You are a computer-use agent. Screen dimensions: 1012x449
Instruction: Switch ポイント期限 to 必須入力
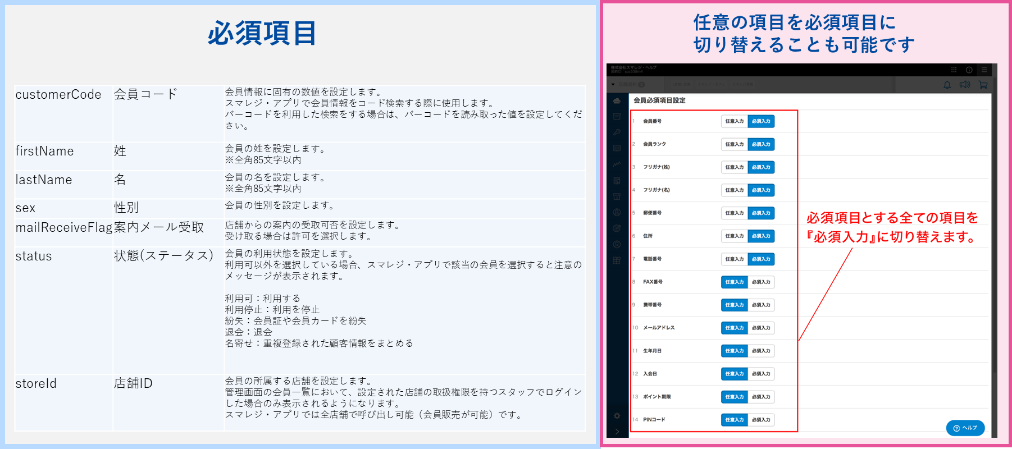point(761,397)
